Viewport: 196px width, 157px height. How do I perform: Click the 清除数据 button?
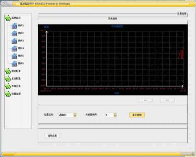click(x=52, y=136)
